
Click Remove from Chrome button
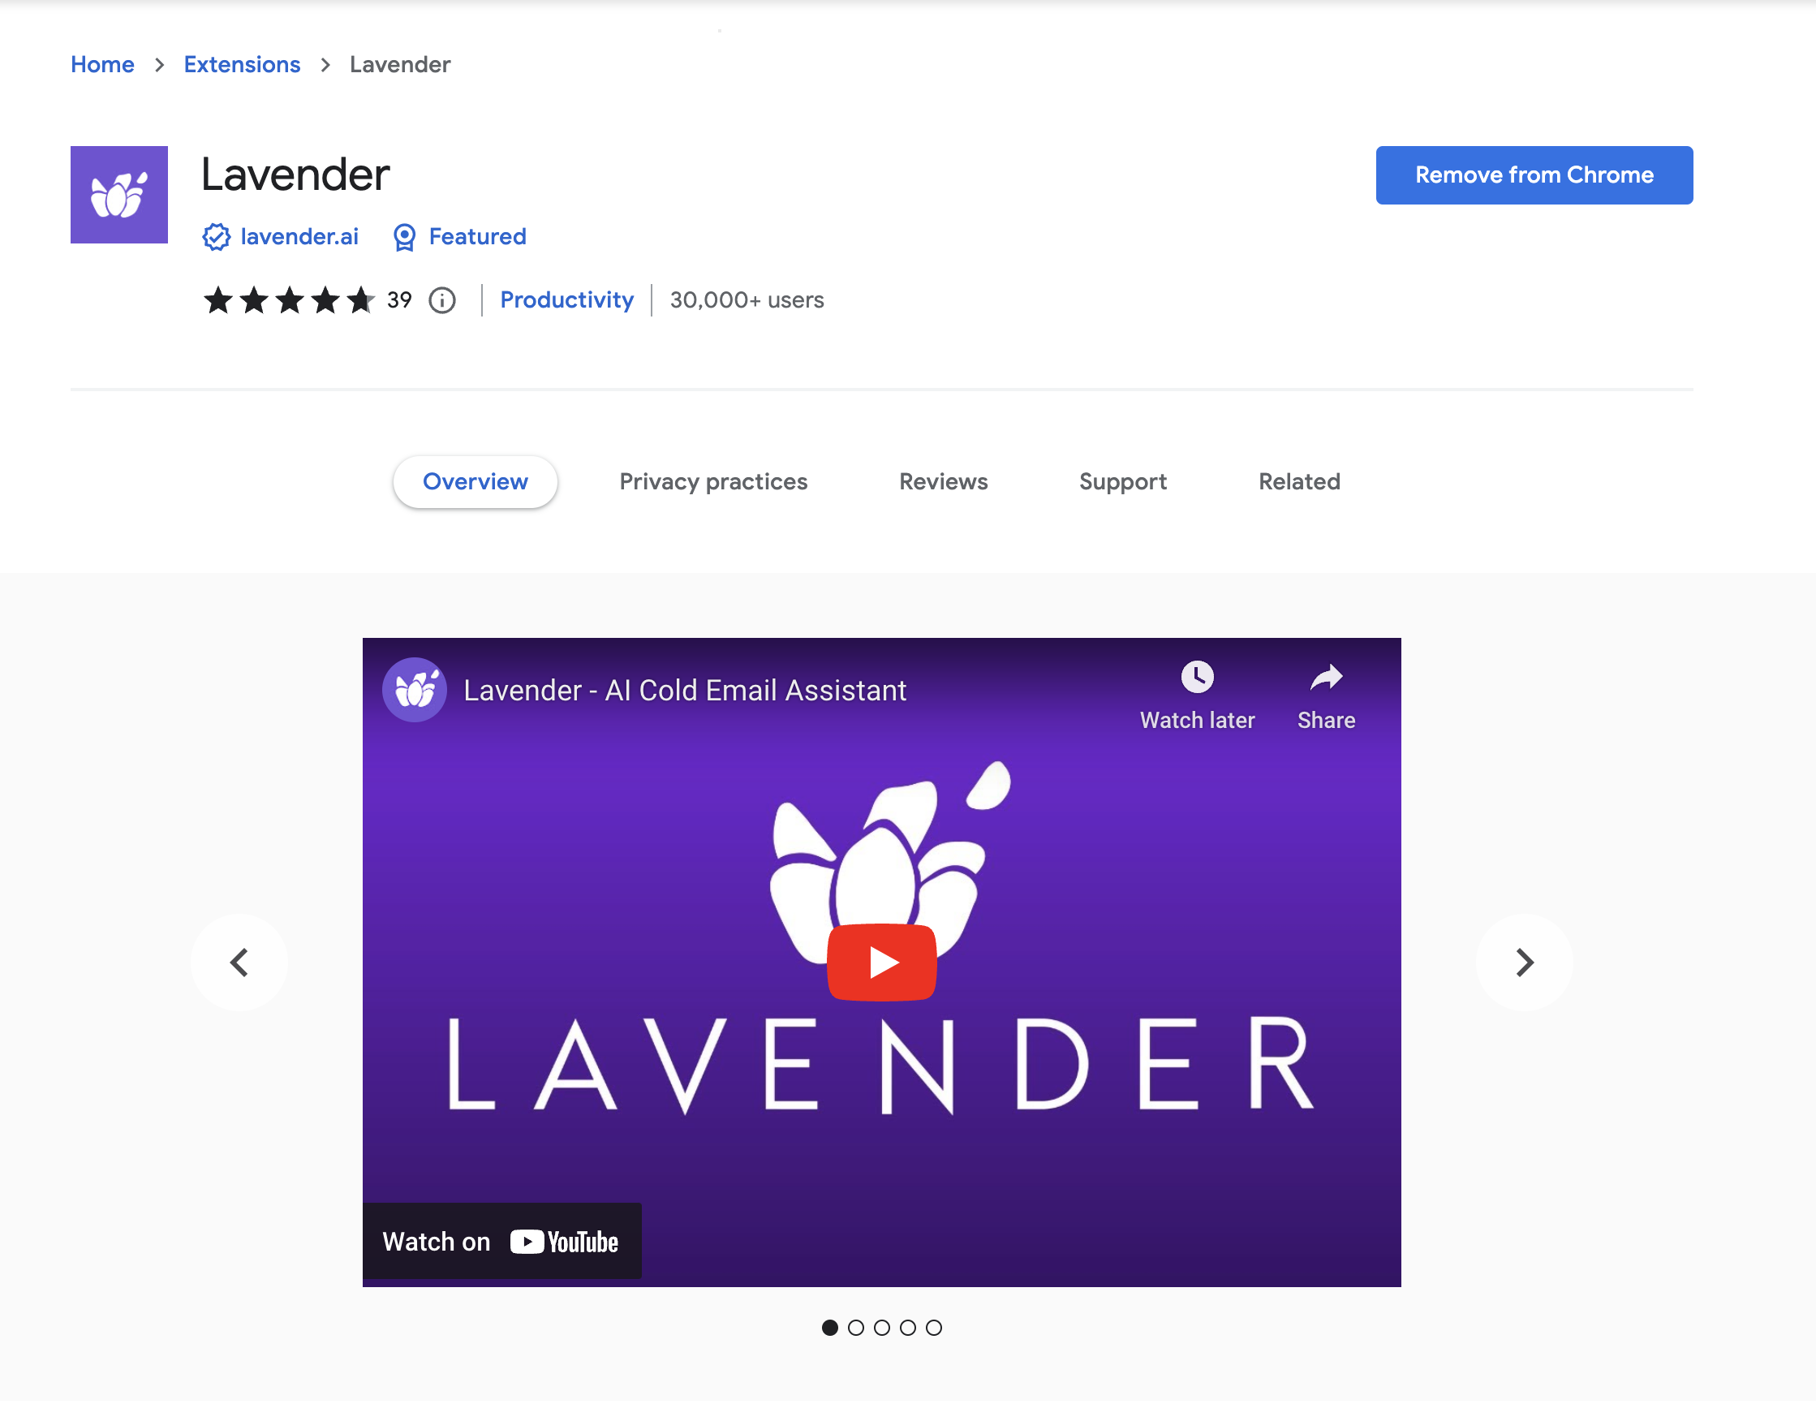(1534, 175)
